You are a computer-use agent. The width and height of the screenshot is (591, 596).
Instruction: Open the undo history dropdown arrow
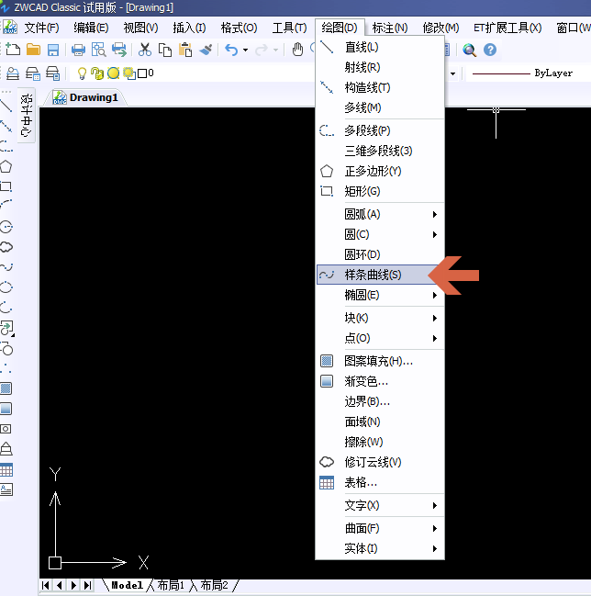click(246, 50)
